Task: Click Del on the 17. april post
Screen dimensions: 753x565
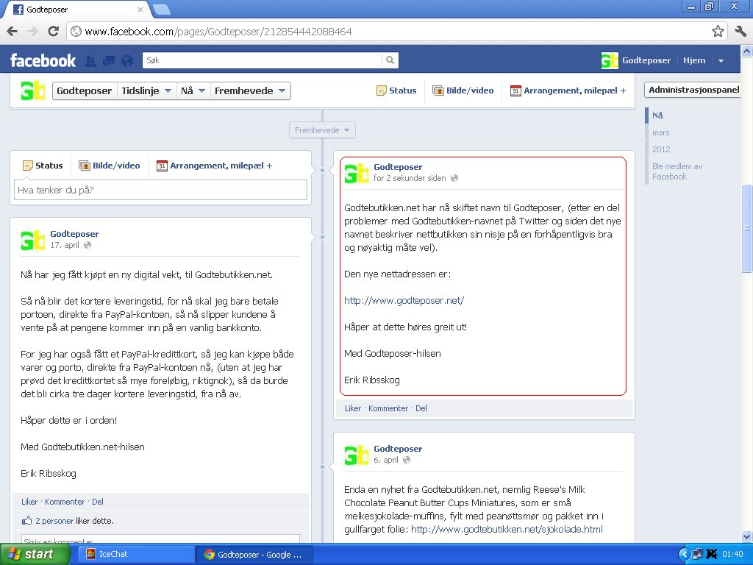Action: [98, 502]
